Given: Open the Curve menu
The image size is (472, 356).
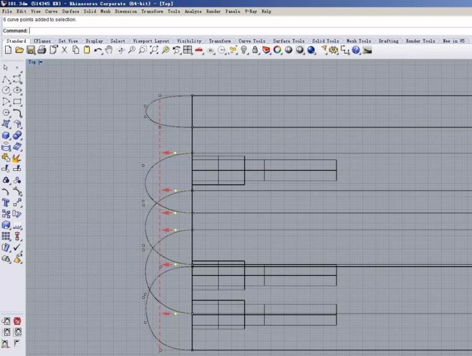Looking at the screenshot, I should [x=51, y=11].
